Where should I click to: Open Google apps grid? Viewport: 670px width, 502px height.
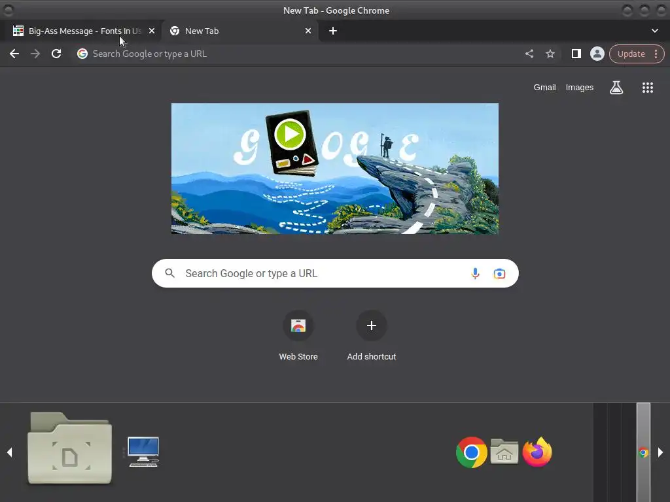click(x=647, y=88)
